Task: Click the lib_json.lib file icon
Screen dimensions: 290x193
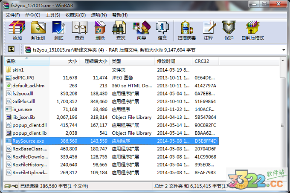Action: pyautogui.click(x=9, y=117)
